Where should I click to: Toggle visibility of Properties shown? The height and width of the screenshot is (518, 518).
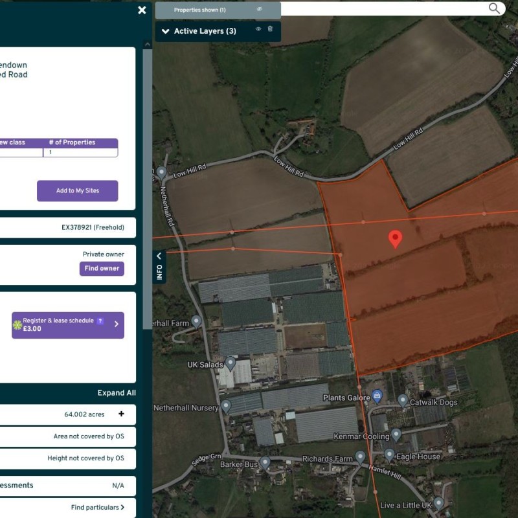(260, 9)
